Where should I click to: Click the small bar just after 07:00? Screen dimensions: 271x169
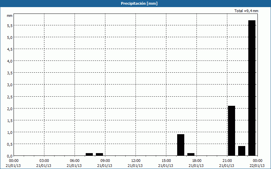coord(89,154)
